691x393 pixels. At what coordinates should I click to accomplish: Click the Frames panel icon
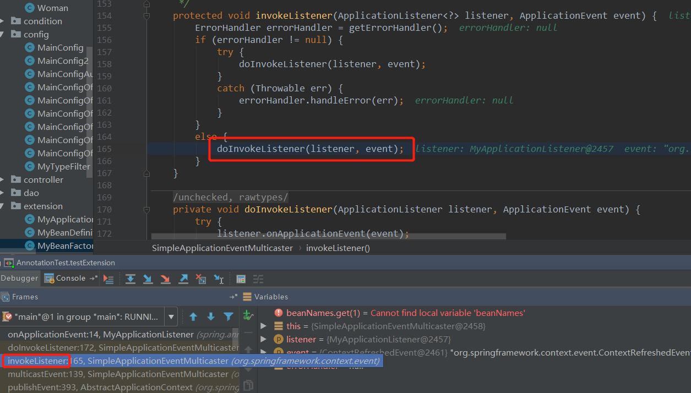[6, 297]
